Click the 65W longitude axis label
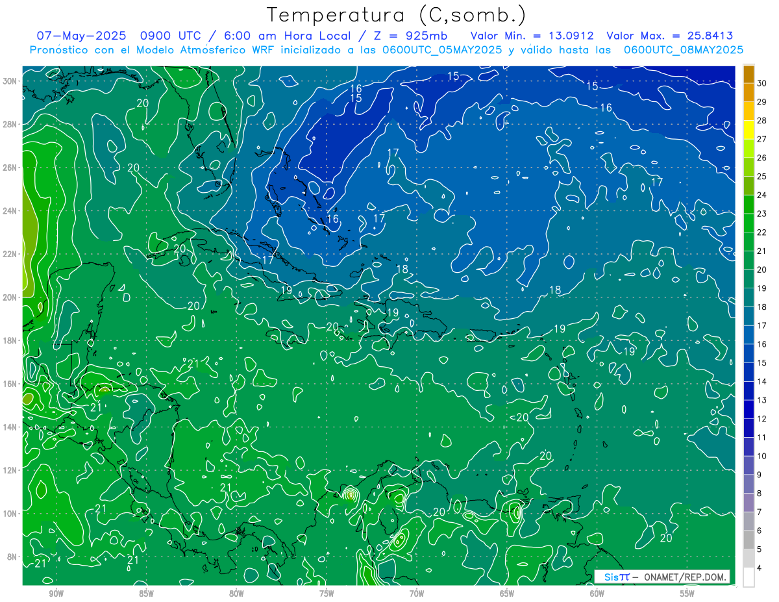This screenshot has height=602, width=779. (507, 593)
